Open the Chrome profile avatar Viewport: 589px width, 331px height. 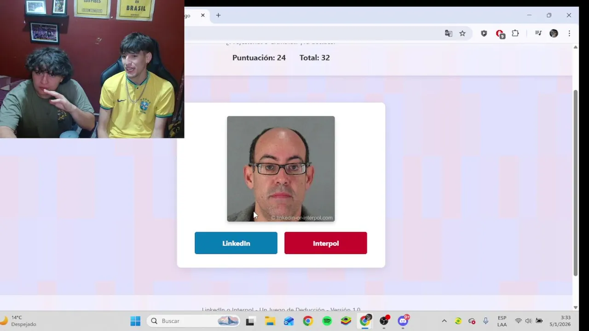click(554, 33)
